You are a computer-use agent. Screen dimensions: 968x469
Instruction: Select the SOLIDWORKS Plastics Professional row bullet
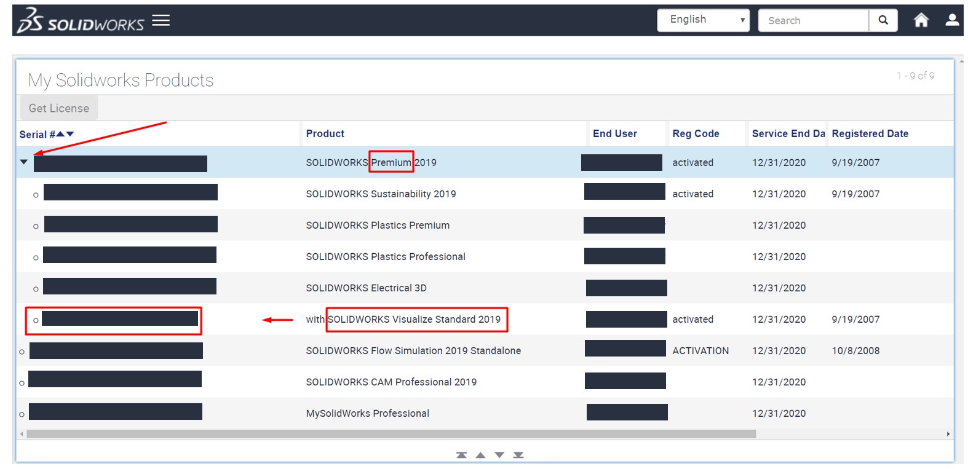(36, 258)
